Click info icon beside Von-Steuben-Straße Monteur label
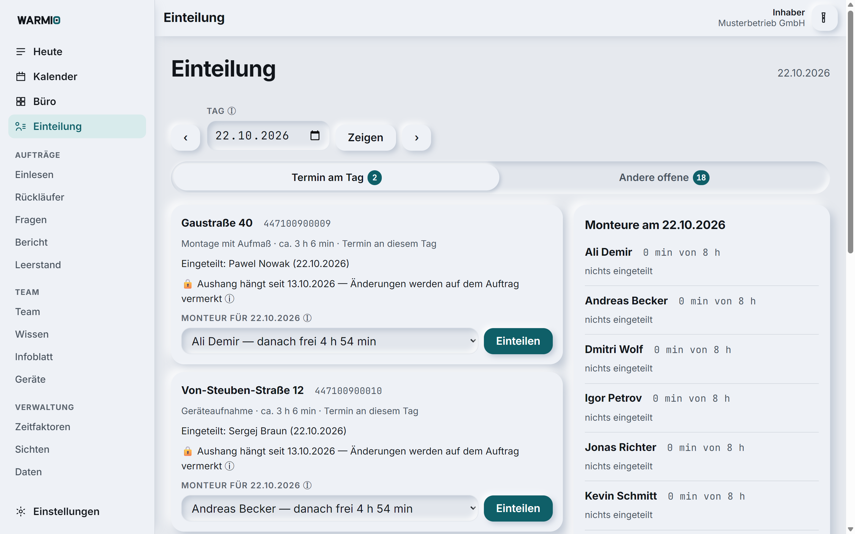The height and width of the screenshot is (534, 855). [x=307, y=485]
